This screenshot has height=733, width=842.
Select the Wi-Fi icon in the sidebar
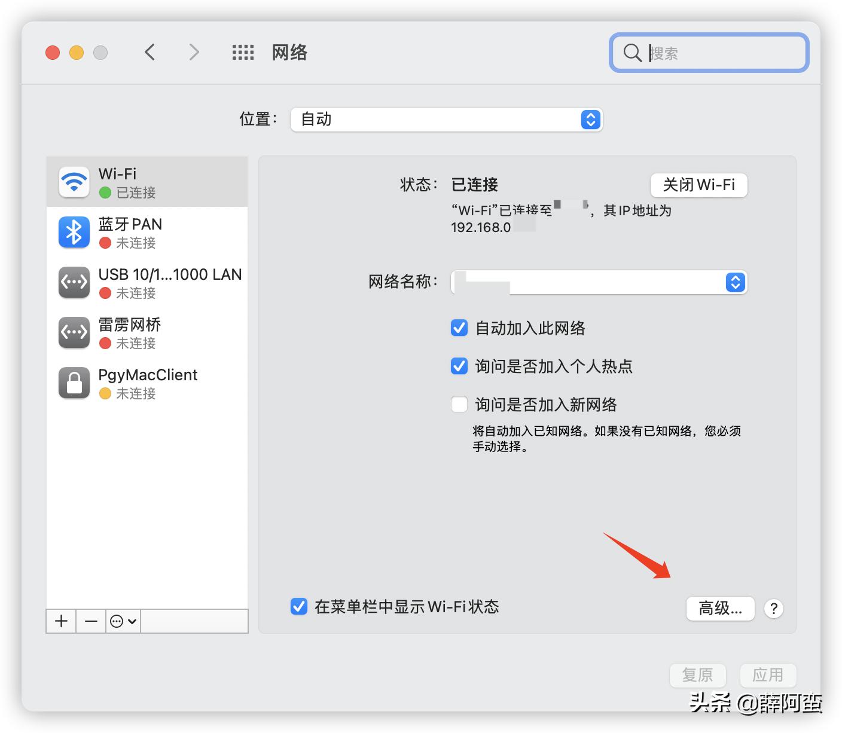pyautogui.click(x=73, y=182)
